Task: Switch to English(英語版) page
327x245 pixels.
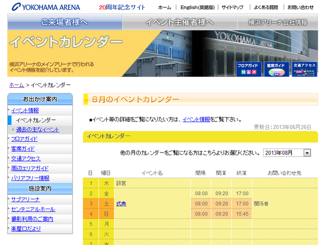Action: click(197, 8)
